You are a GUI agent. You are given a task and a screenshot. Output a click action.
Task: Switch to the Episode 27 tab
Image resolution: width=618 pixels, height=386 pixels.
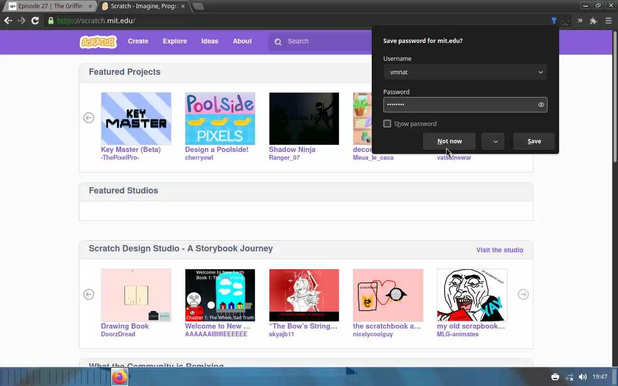point(50,6)
